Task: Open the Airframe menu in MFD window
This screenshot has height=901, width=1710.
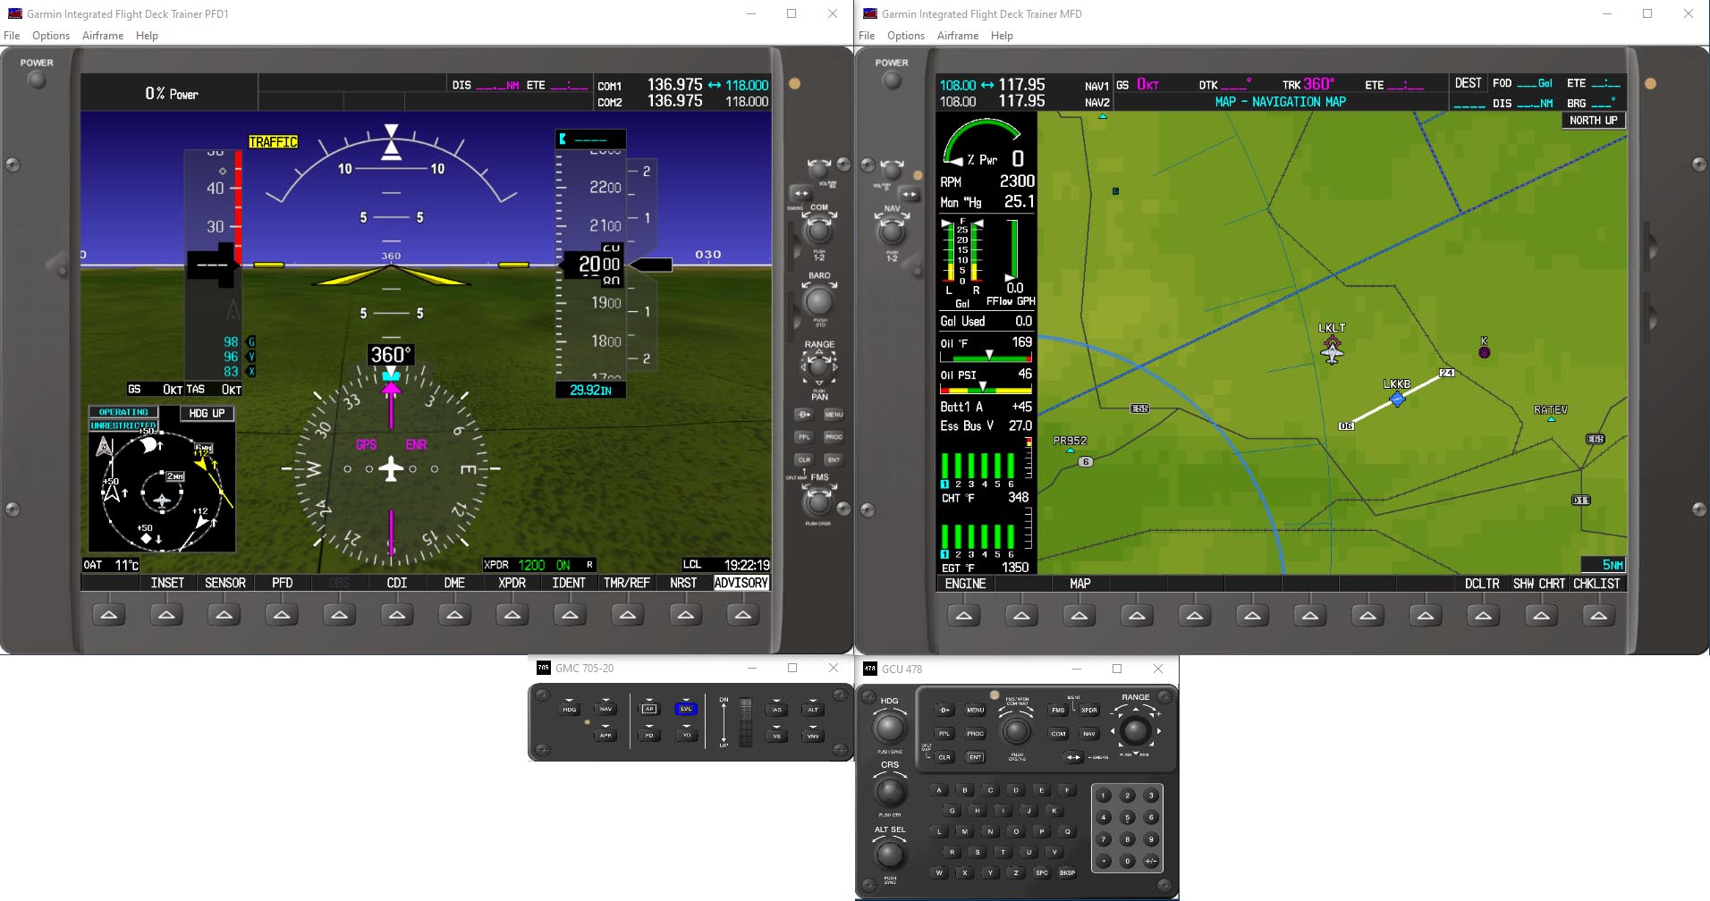Action: coord(958,36)
